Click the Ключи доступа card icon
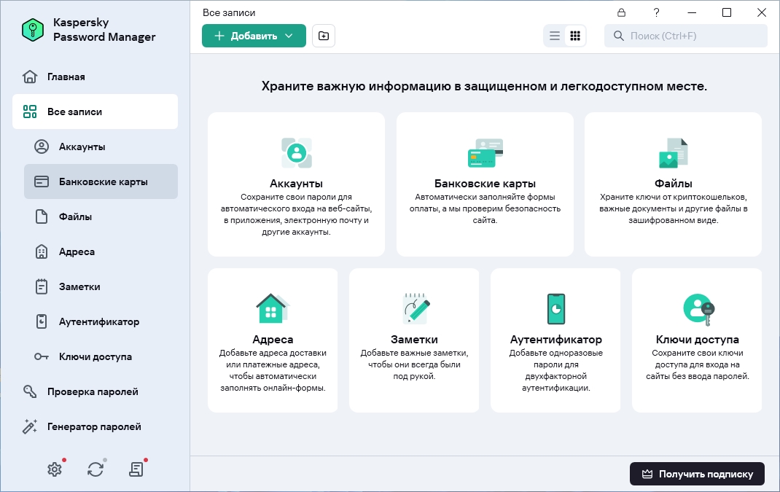780x492 pixels. (x=698, y=310)
